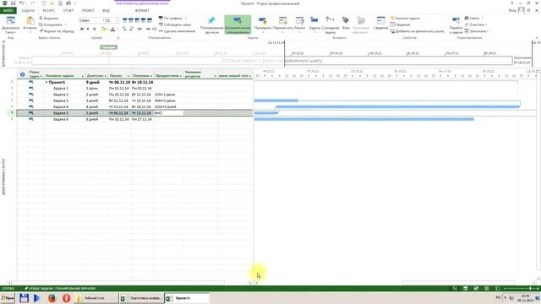Switch to the Формат (Format) tab
Image resolution: width=541 pixels, height=304 pixels.
tap(142, 10)
